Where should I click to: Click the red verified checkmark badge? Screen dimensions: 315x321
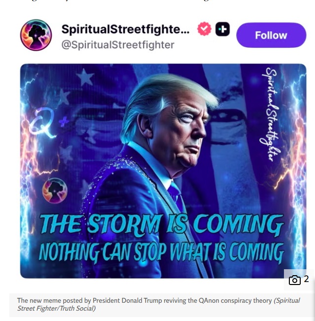pos(204,29)
